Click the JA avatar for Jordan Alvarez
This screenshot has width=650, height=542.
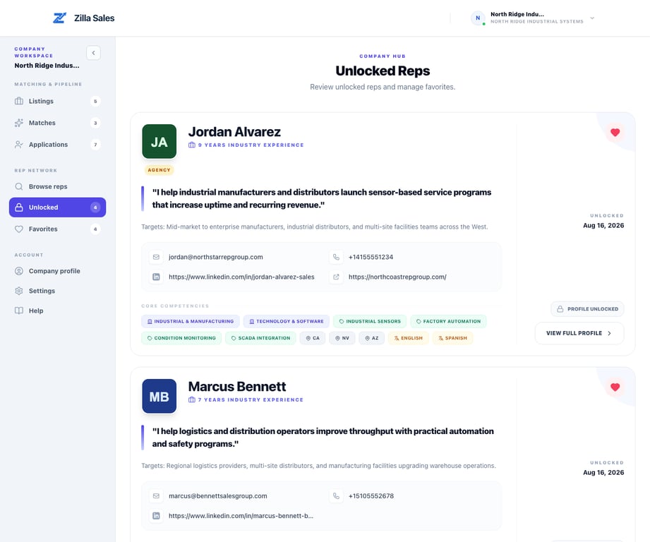pyautogui.click(x=160, y=141)
